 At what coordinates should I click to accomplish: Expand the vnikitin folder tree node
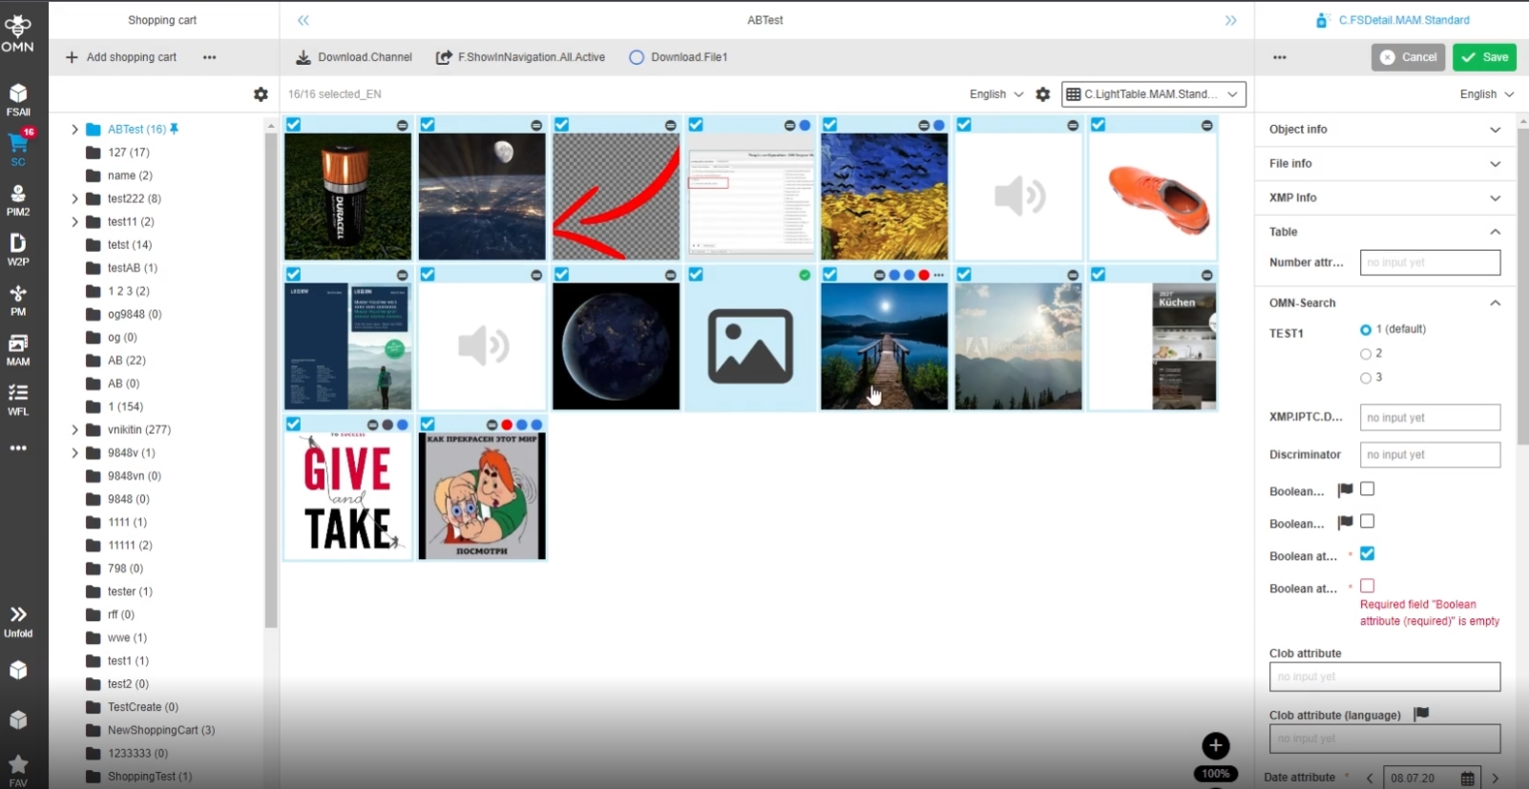coord(74,430)
